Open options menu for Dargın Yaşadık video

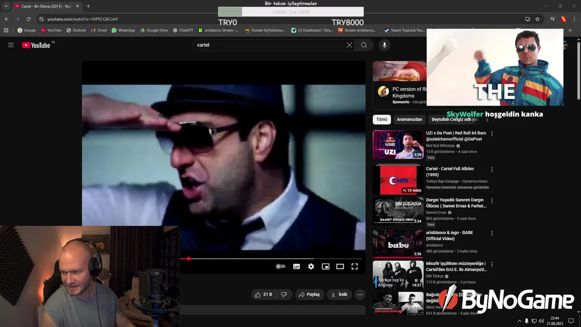tap(492, 201)
